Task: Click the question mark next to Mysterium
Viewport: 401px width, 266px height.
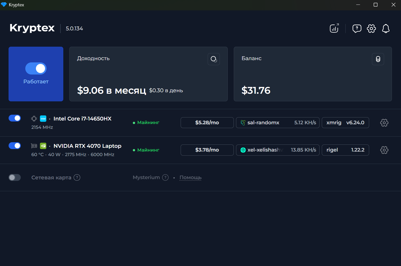Action: [x=165, y=178]
